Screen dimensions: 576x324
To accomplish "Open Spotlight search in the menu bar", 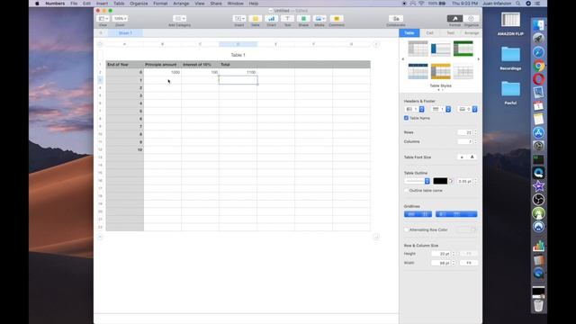I will coord(518,4).
